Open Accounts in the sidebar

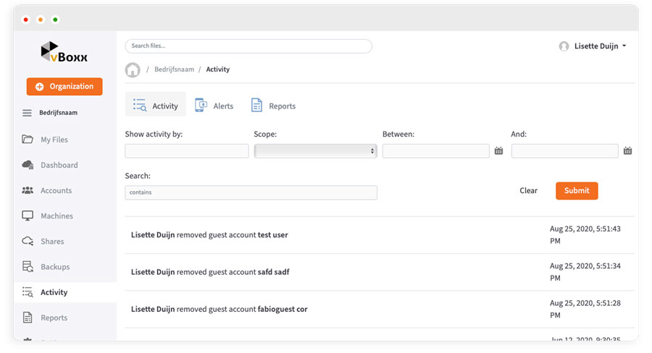click(56, 190)
